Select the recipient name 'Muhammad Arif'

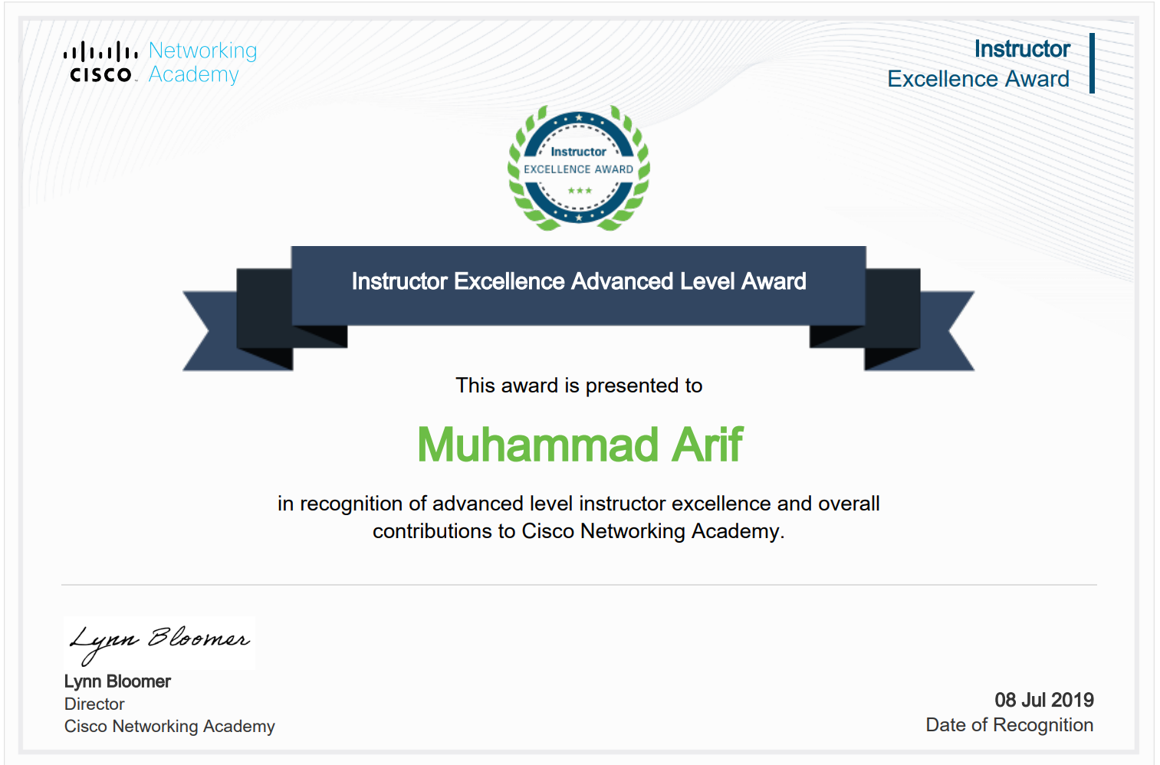pyautogui.click(x=580, y=445)
